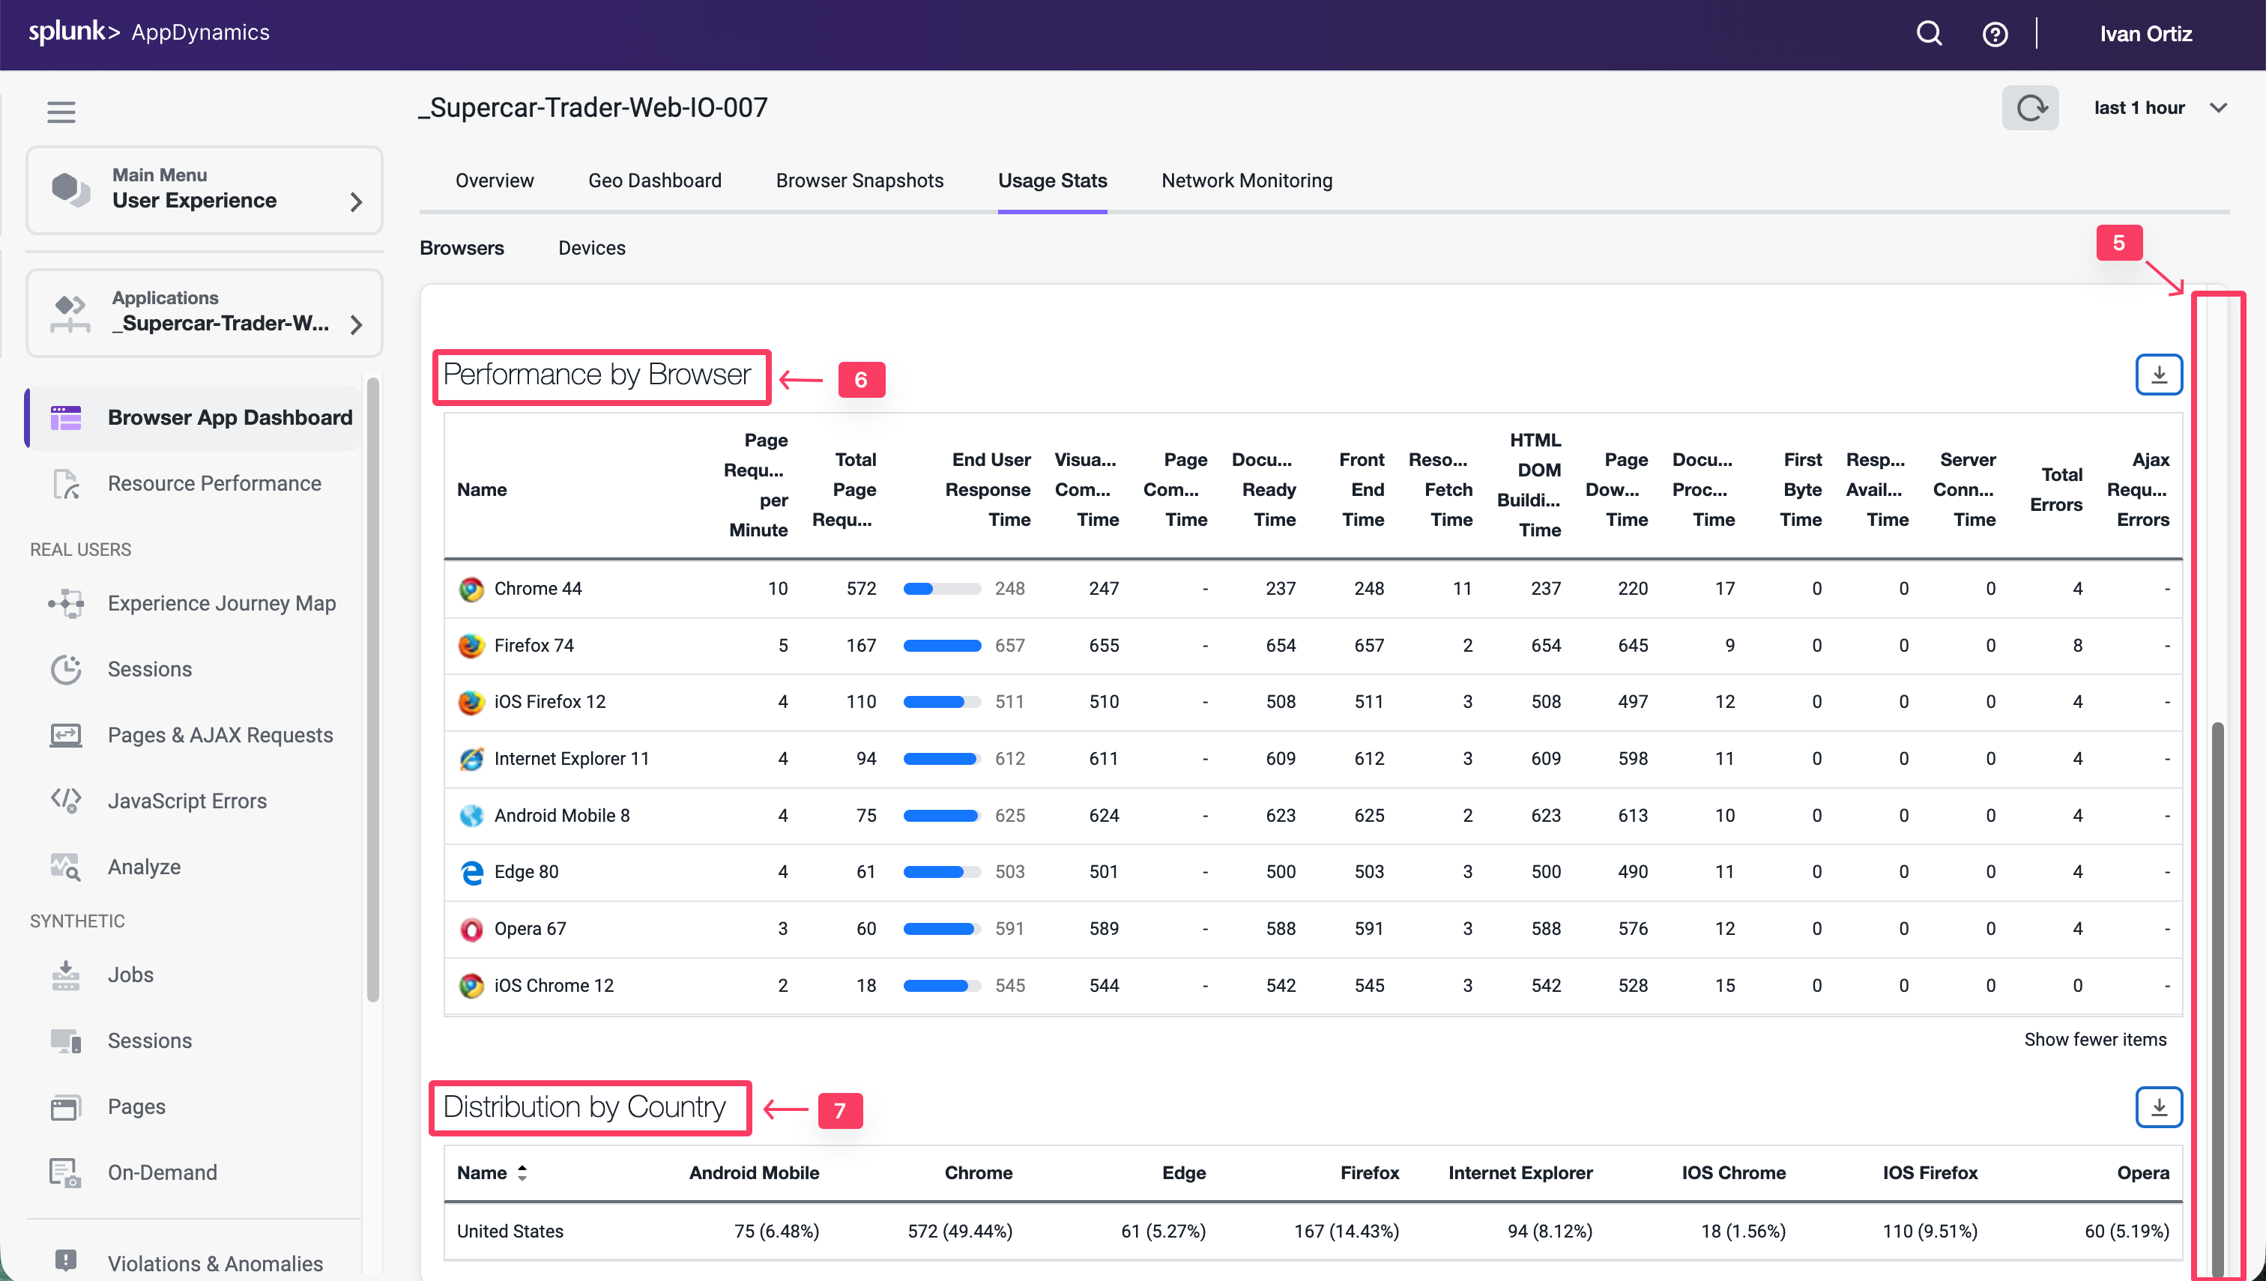Open Synthetic Jobs in the sidebar
2266x1281 pixels.
130,975
